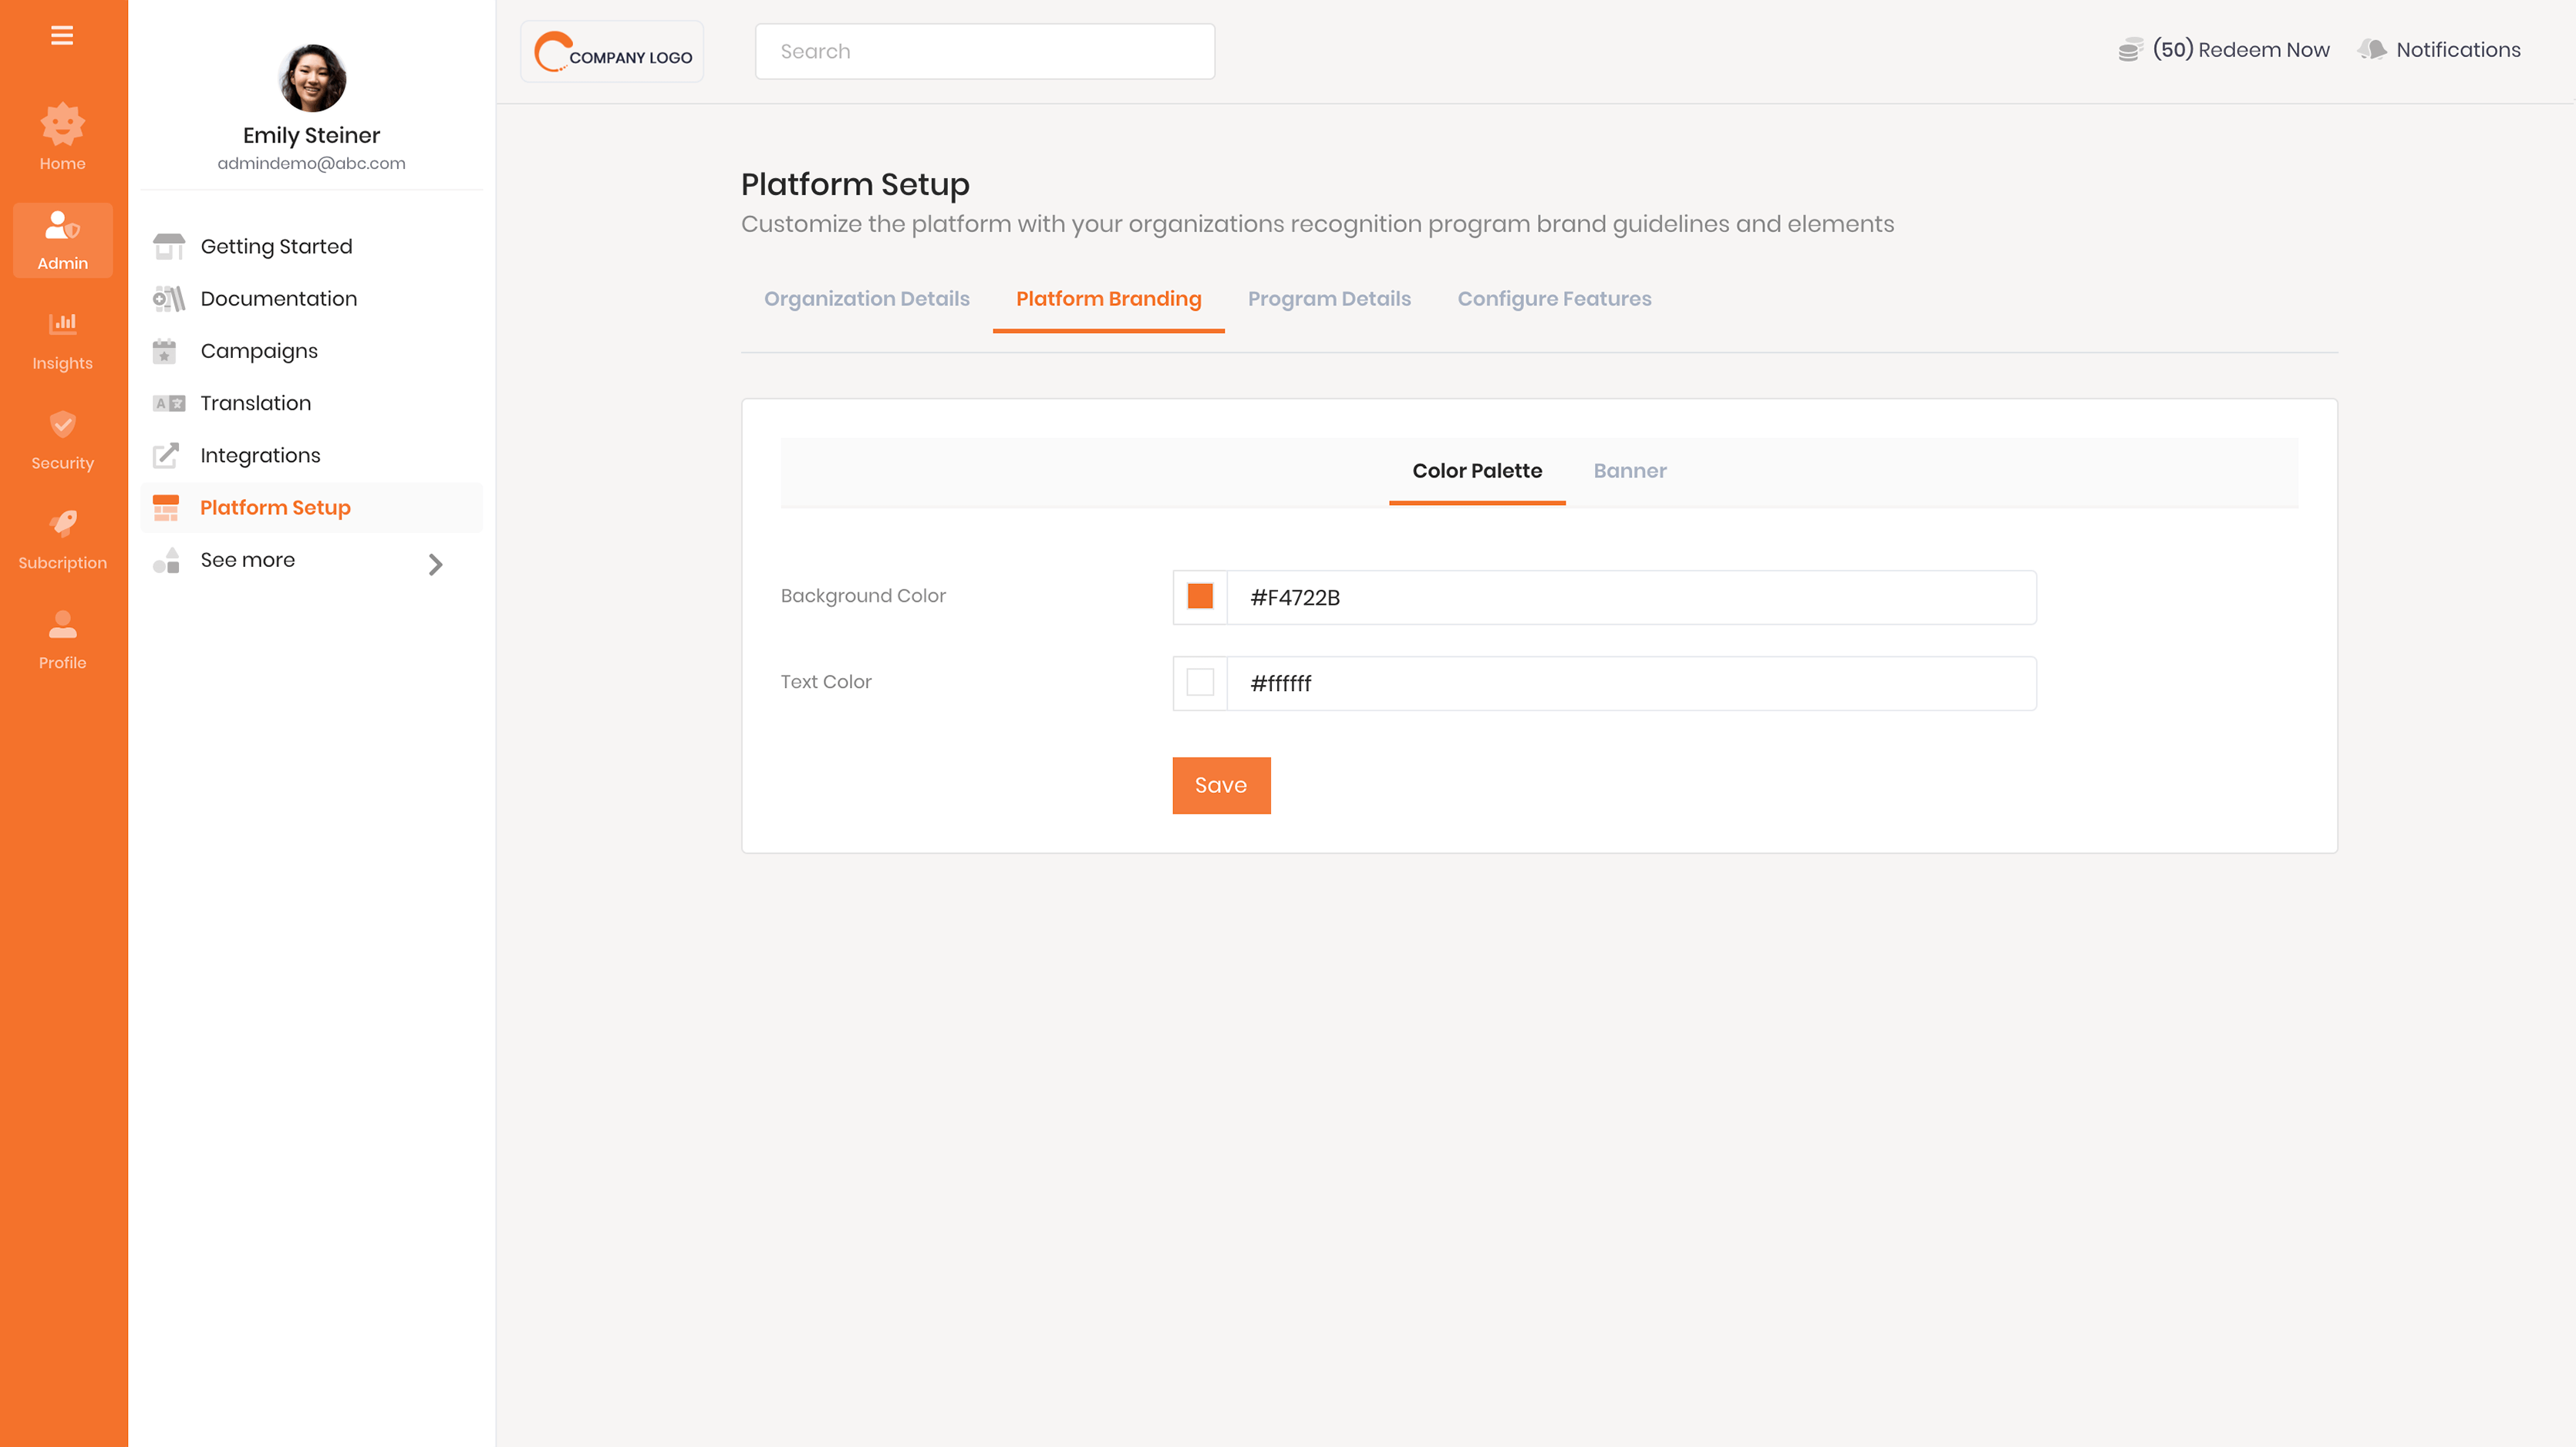Switch to the Banner sub-tab
The width and height of the screenshot is (2576, 1447).
coord(1630,470)
